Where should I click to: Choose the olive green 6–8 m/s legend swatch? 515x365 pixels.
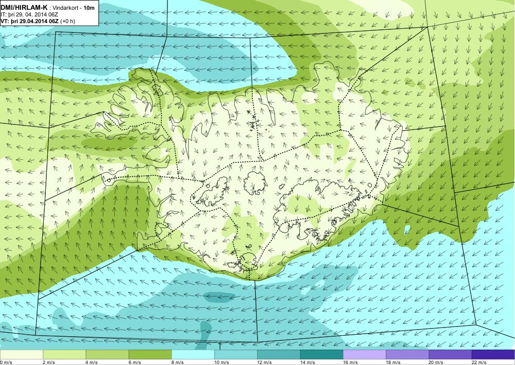150,355
